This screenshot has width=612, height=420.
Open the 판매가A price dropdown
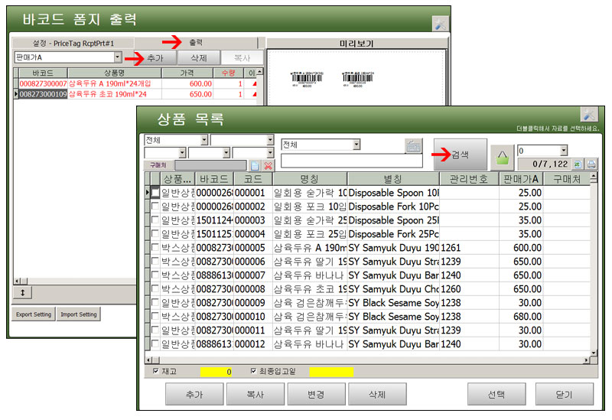118,57
